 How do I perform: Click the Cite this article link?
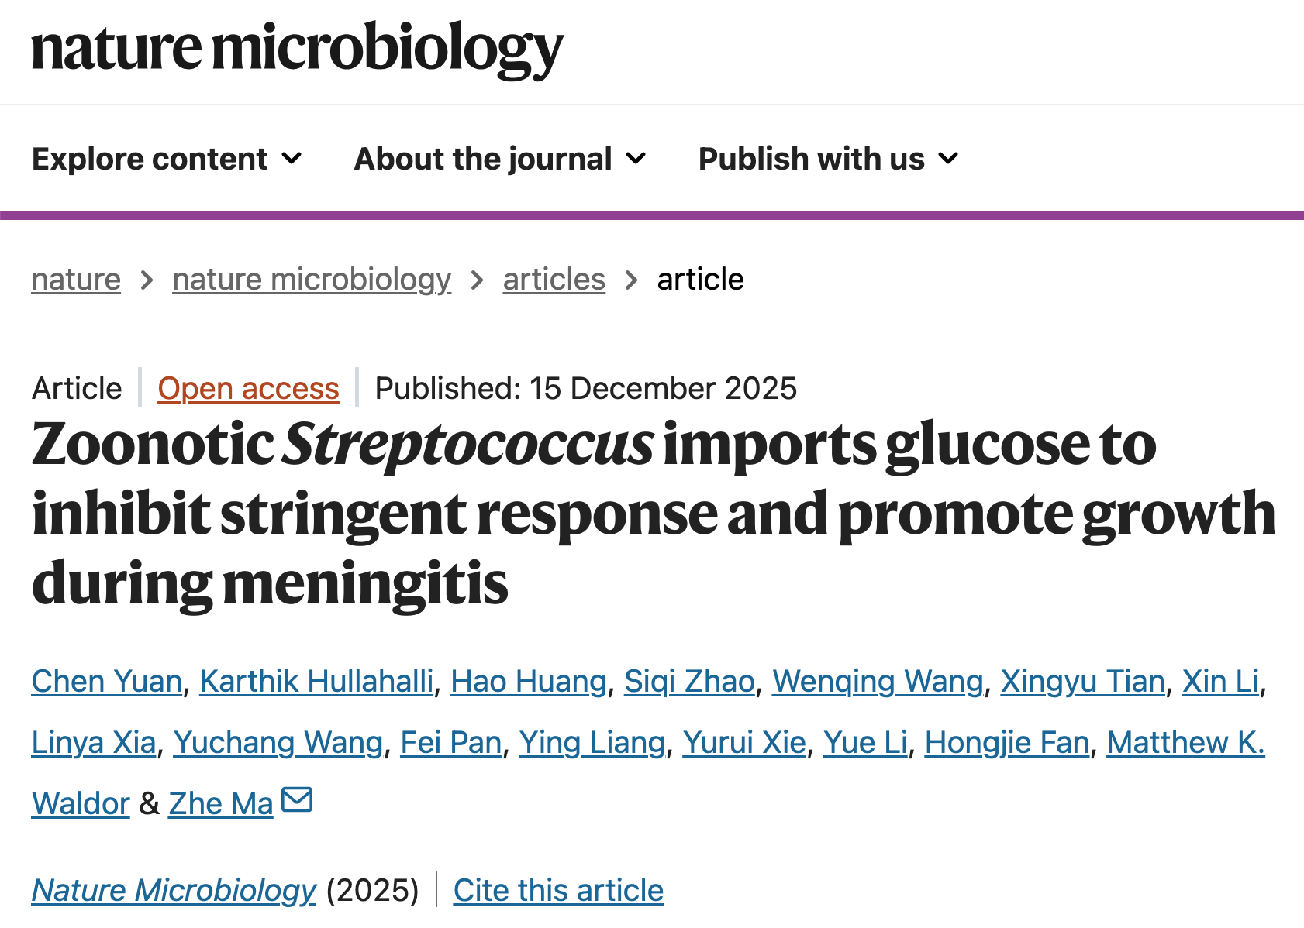tap(558, 891)
